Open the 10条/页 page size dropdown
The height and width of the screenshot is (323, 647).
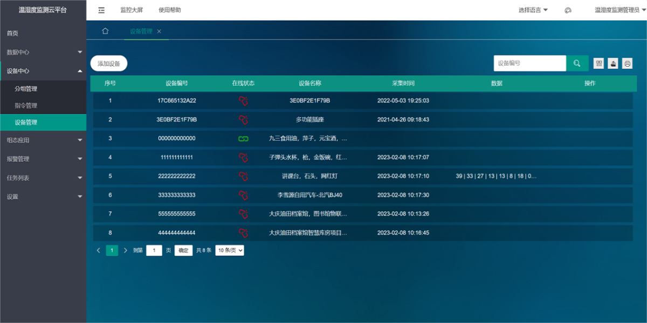(x=229, y=250)
